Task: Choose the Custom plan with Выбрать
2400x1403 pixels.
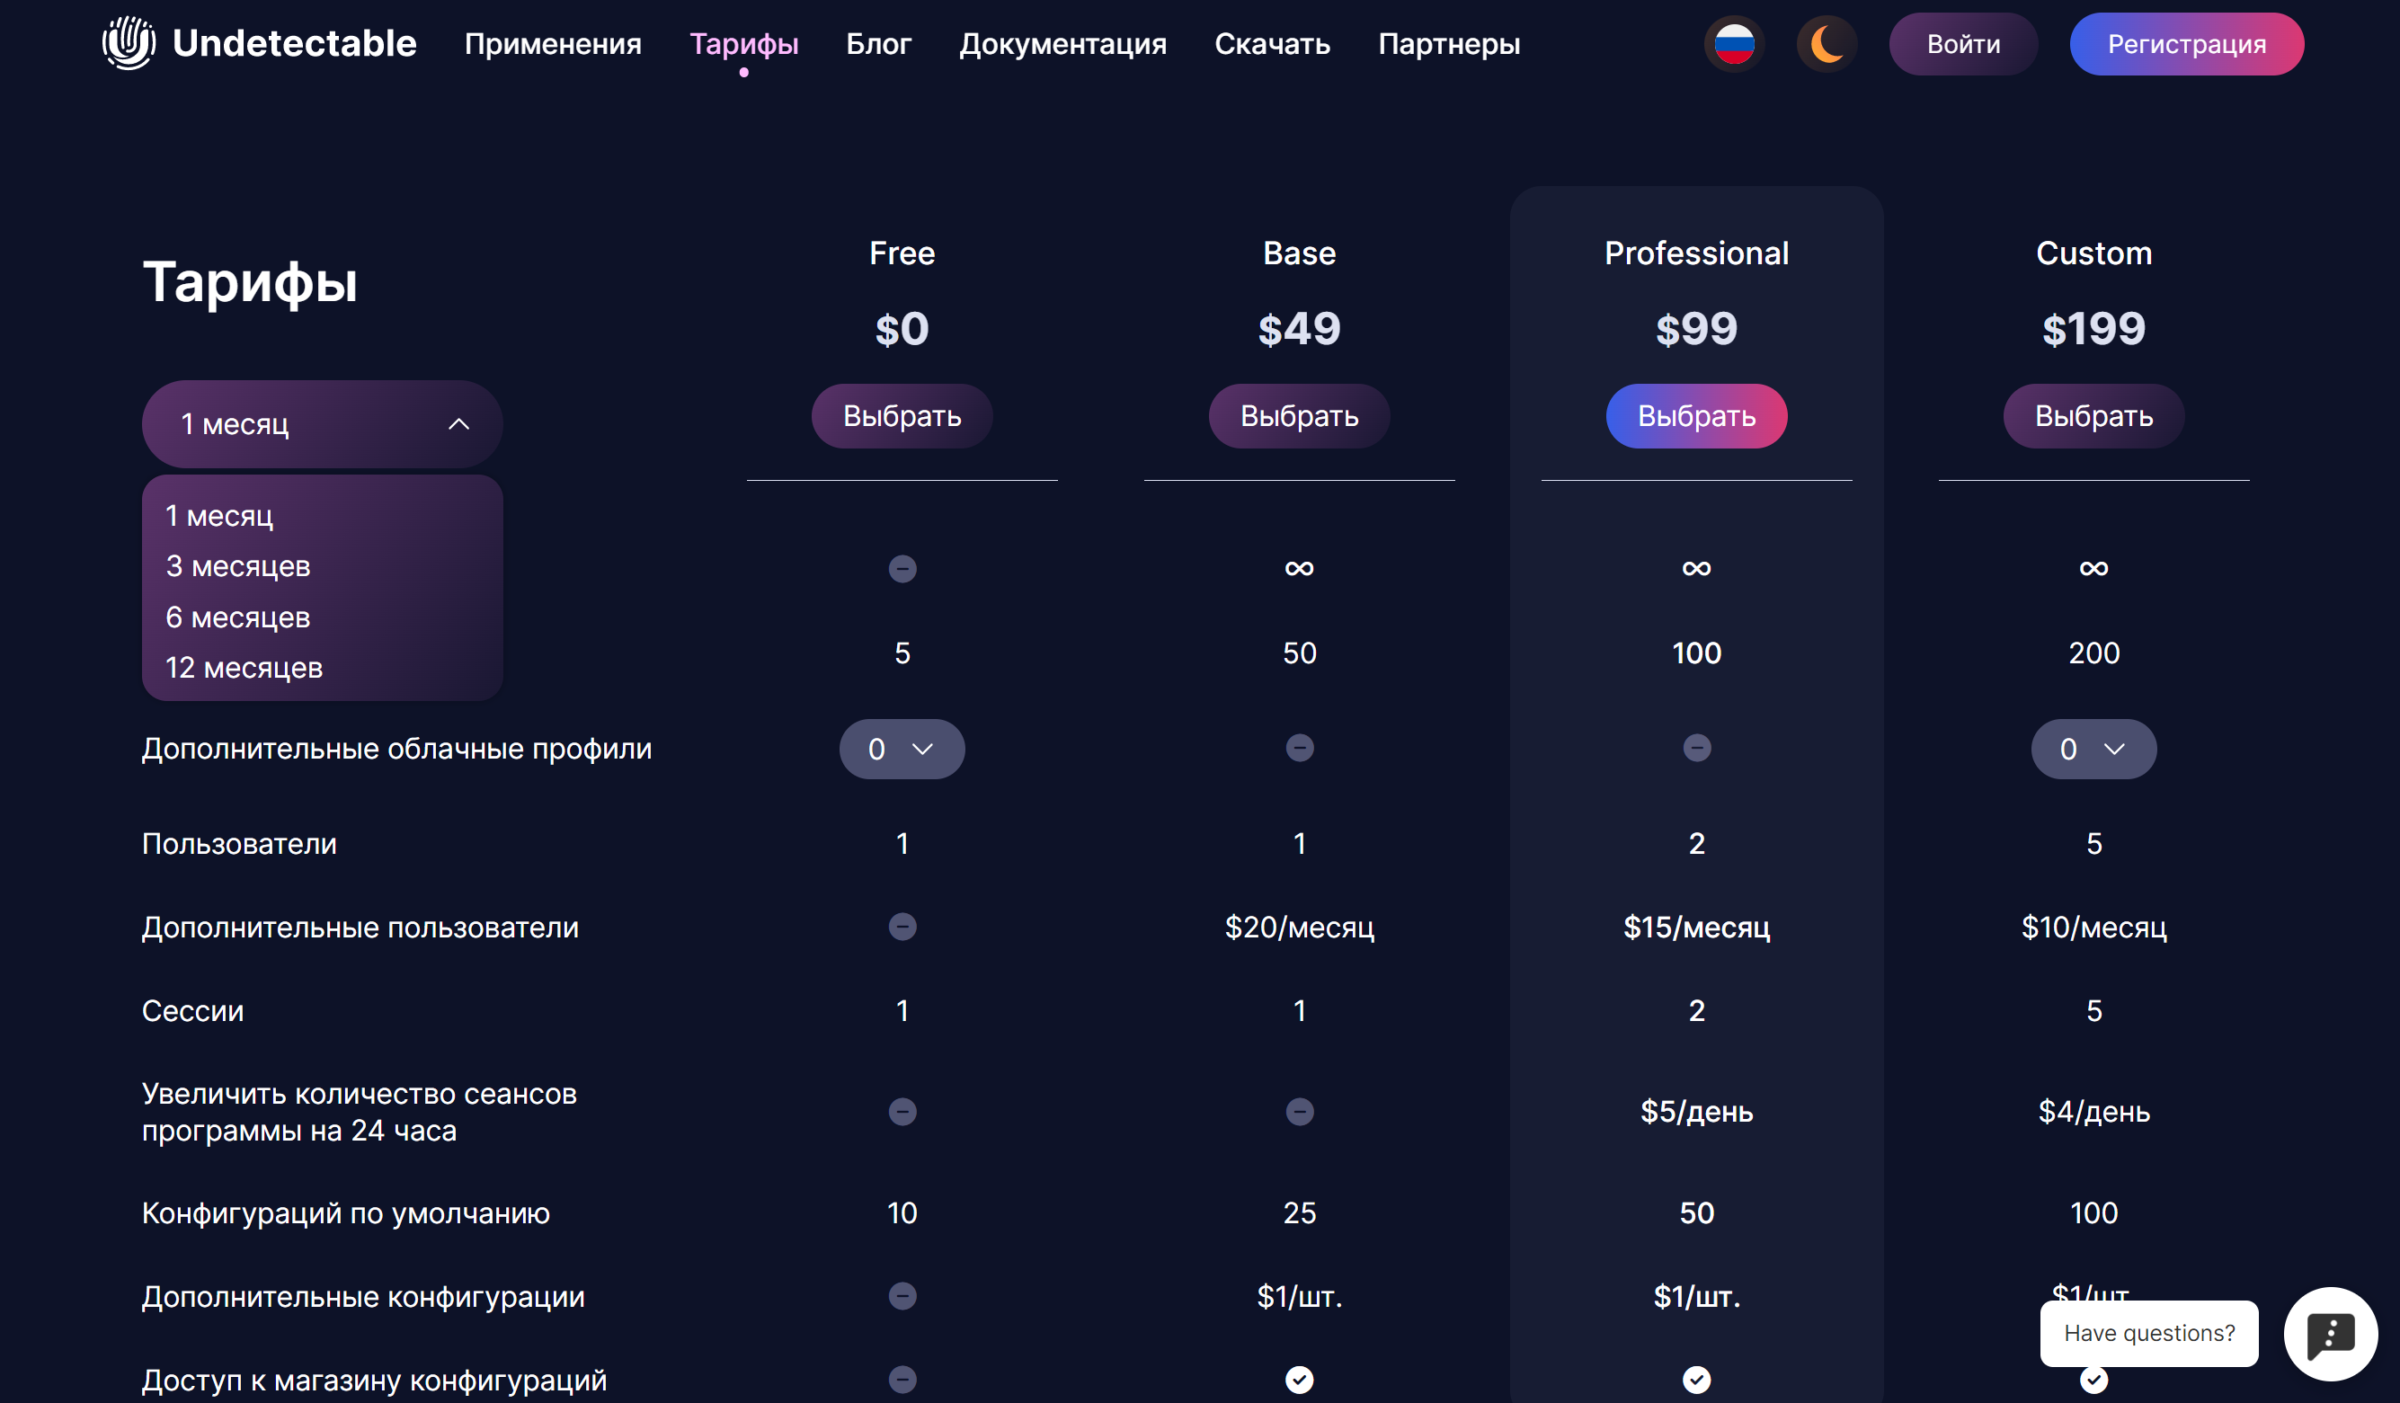Action: point(2093,415)
